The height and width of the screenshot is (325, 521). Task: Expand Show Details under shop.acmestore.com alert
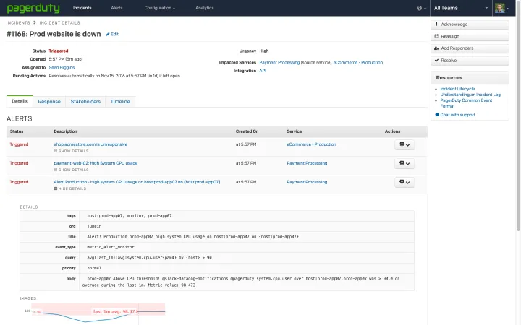71,151
